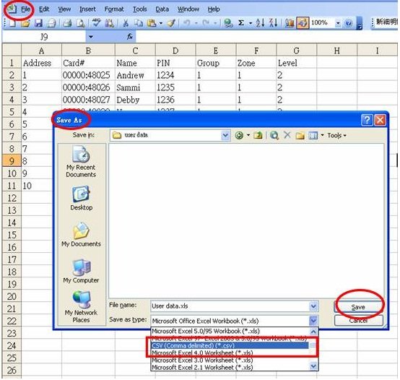Open the Data menu
The image size is (400, 380).
[x=162, y=9]
